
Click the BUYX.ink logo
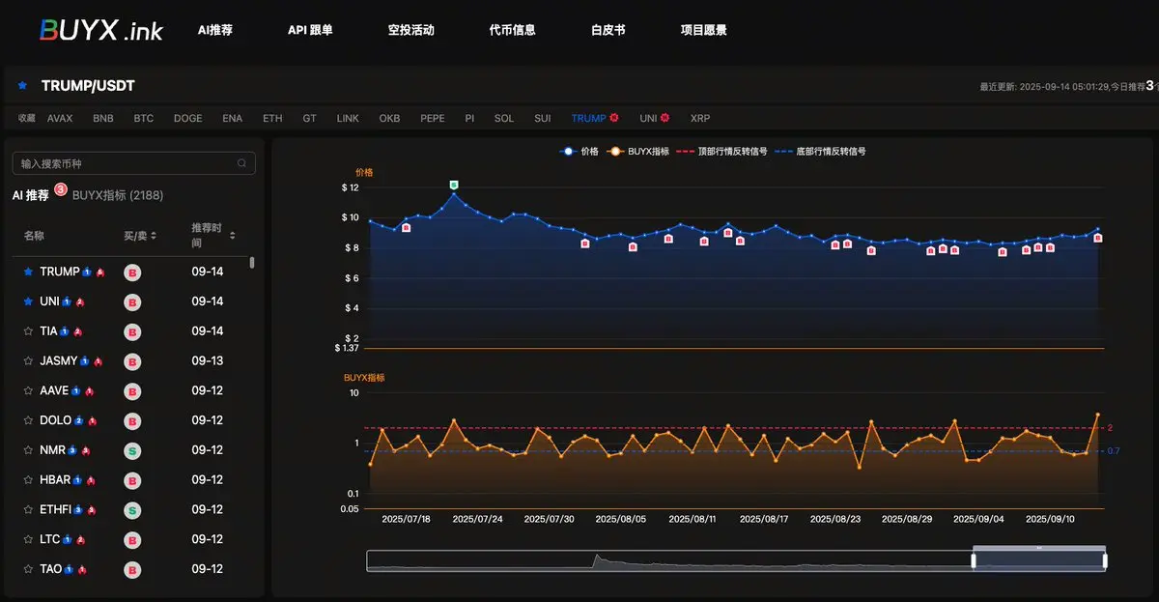(x=100, y=30)
